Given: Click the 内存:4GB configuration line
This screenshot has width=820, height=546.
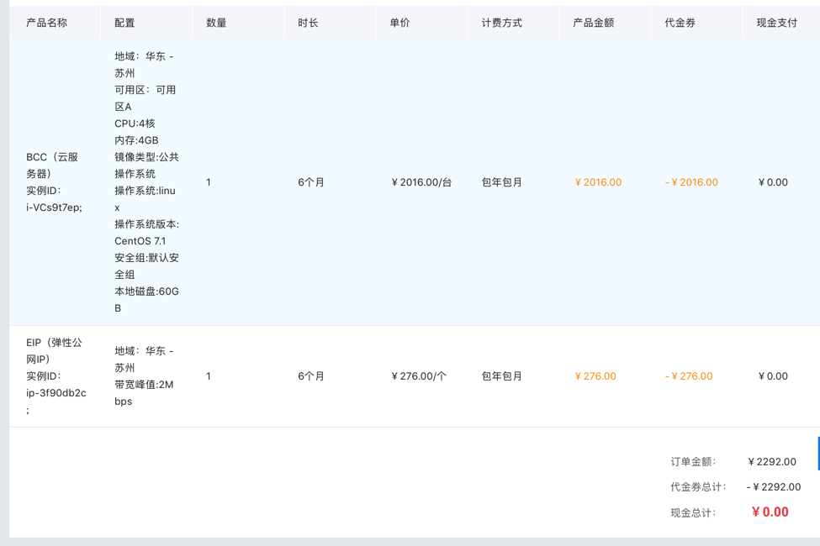Looking at the screenshot, I should 136,140.
